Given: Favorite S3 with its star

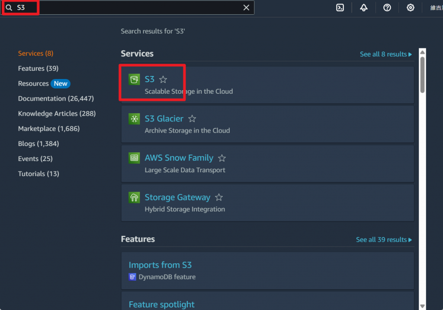Looking at the screenshot, I should [163, 79].
